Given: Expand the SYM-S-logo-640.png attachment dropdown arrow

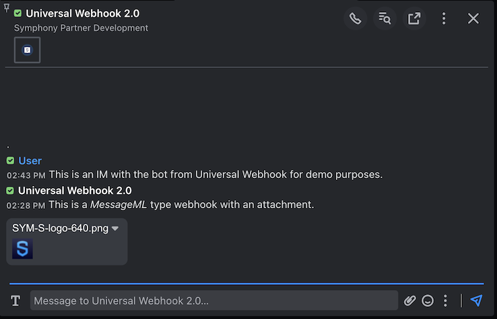Looking at the screenshot, I should (115, 228).
